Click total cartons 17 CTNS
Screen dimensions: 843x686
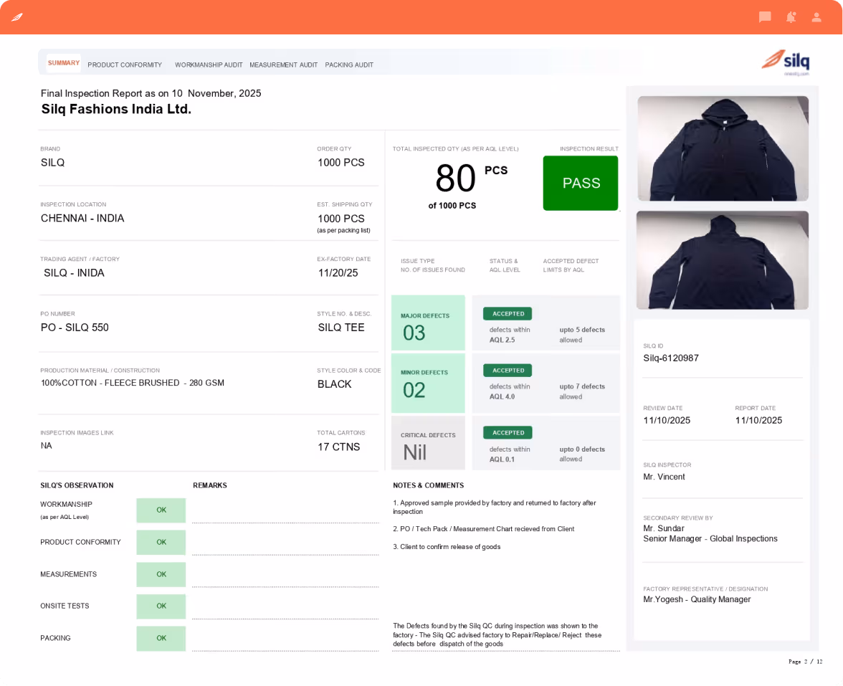tap(338, 447)
